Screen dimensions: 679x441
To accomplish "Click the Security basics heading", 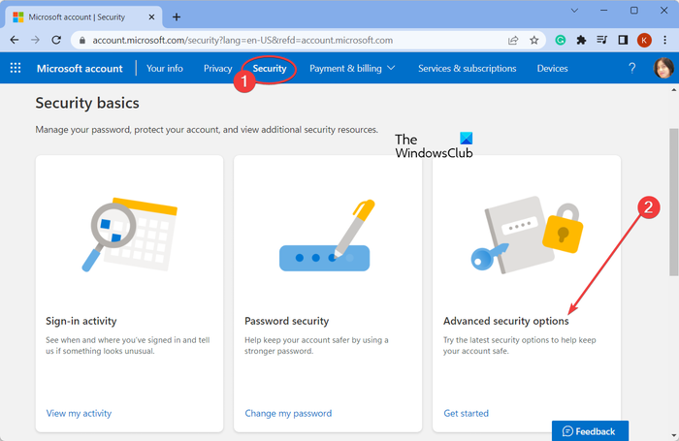I will pyautogui.click(x=87, y=103).
